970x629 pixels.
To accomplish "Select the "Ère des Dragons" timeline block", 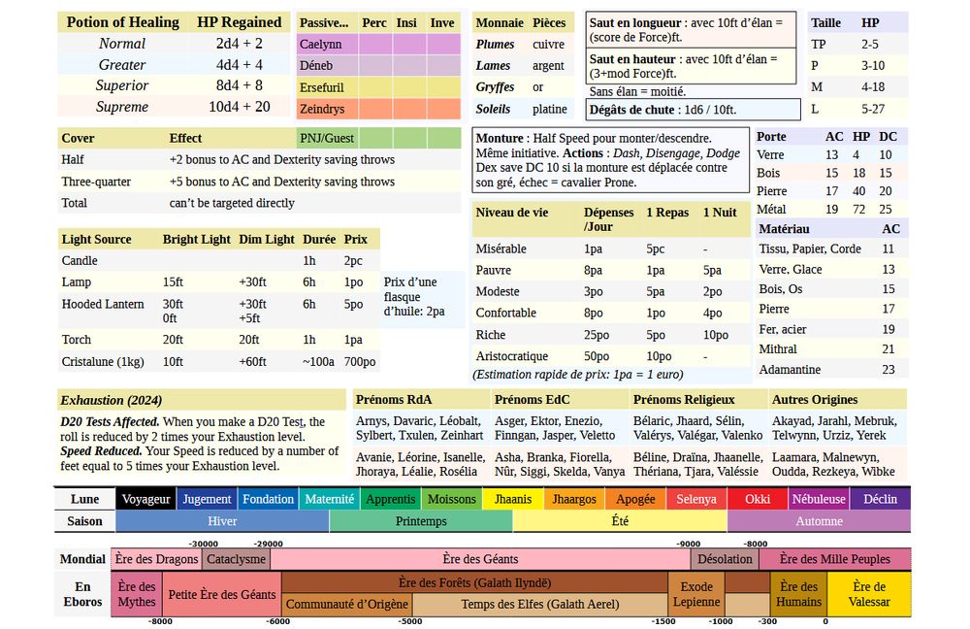I will click(154, 559).
